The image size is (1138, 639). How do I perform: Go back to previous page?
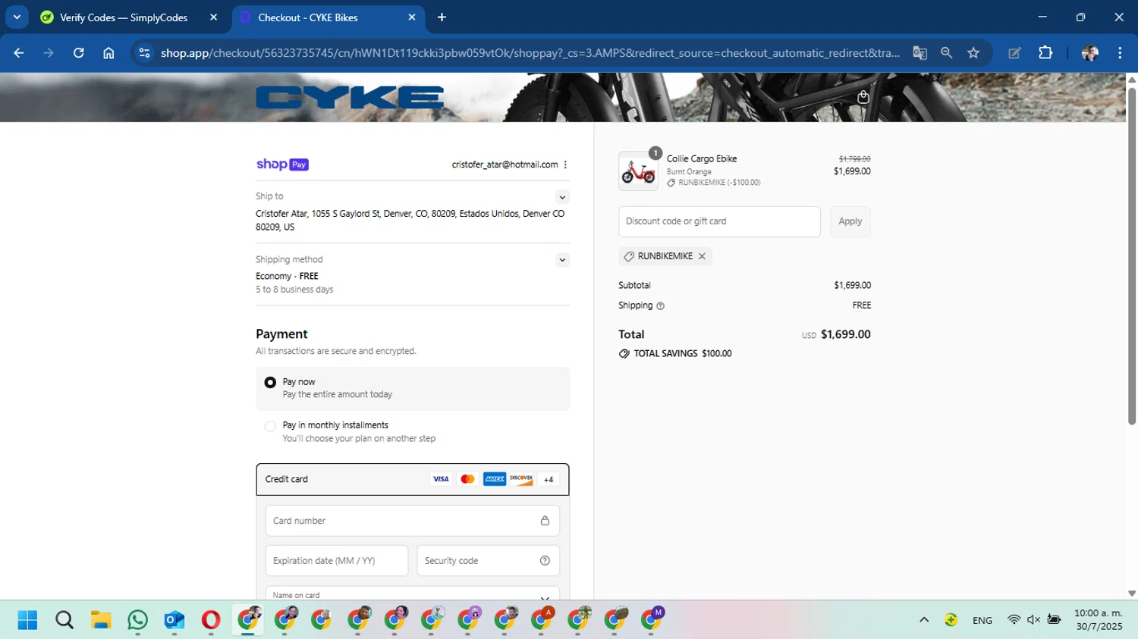19,53
